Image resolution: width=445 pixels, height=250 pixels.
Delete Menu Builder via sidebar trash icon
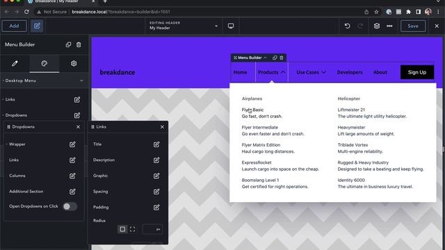tap(79, 44)
